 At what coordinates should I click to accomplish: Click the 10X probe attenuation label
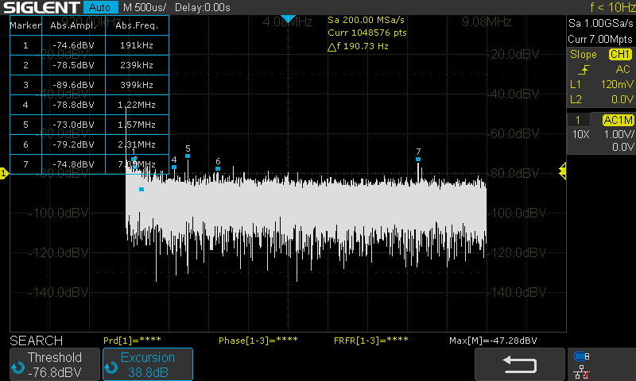coord(581,134)
